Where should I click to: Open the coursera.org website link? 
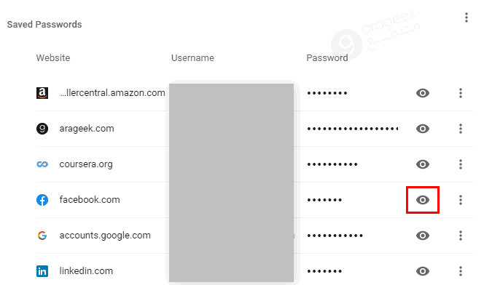point(86,164)
